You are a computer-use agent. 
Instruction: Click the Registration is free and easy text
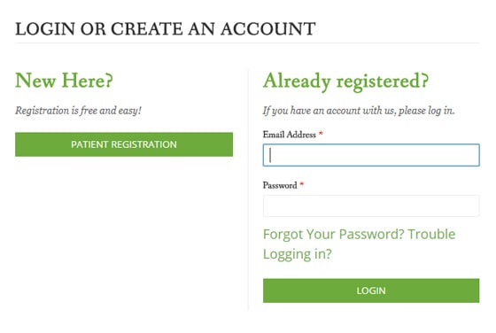tap(78, 111)
